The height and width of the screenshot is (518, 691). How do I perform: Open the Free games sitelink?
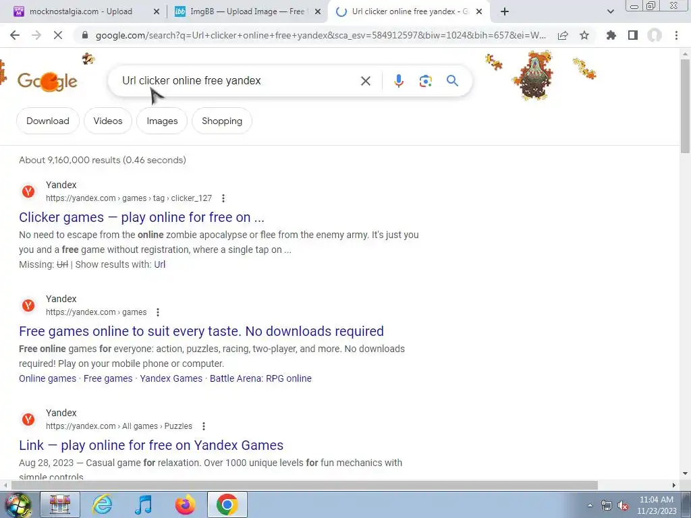click(x=108, y=378)
